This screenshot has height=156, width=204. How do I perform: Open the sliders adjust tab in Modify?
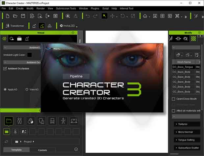[x=178, y=39]
